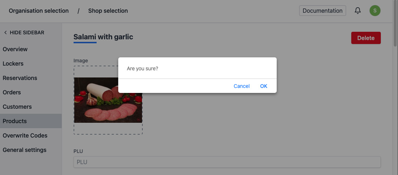Screen dimensions: 398x175
Task: Open Lockers in the sidebar
Action: (13, 64)
